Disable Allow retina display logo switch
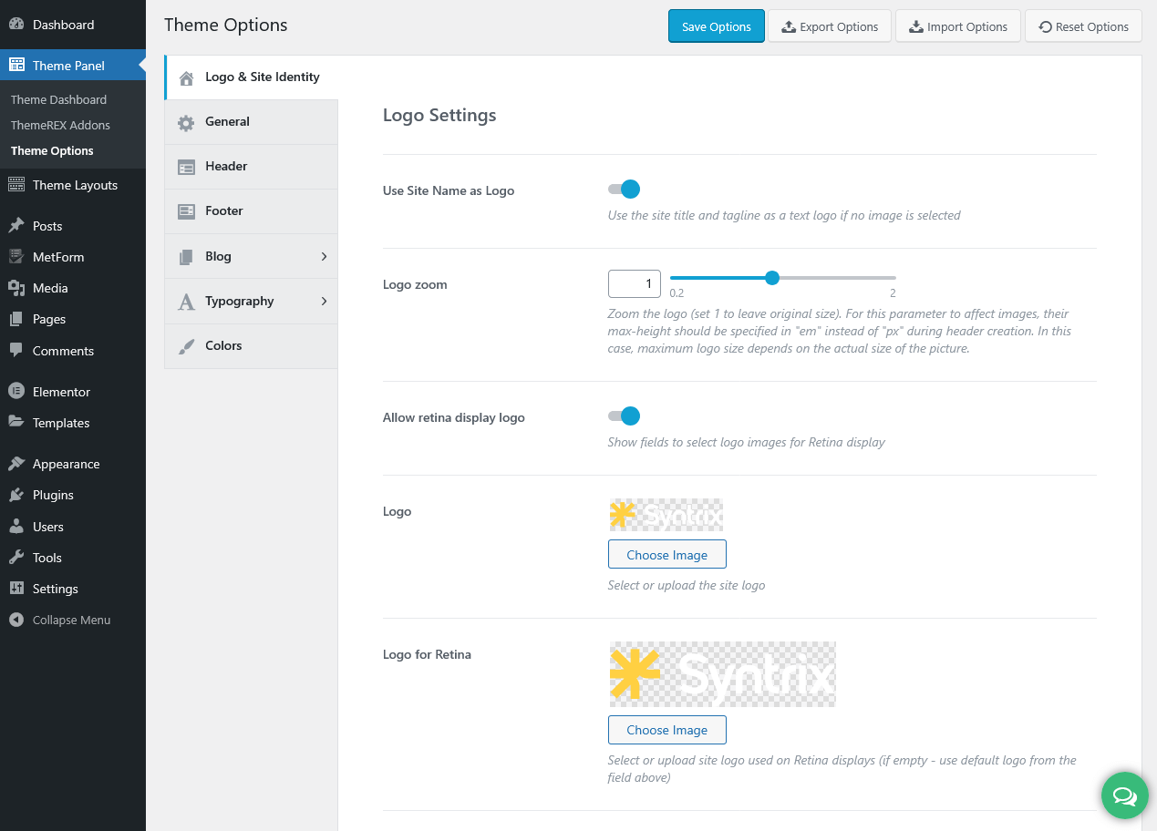Viewport: 1157px width, 831px height. (x=625, y=416)
